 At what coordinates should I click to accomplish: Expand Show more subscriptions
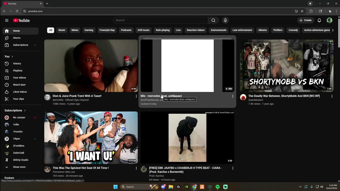[x=20, y=167]
